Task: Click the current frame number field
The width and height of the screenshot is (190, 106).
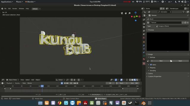Action: pos(110,83)
